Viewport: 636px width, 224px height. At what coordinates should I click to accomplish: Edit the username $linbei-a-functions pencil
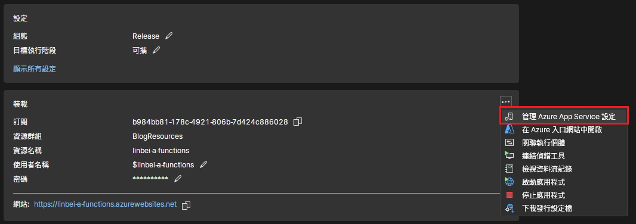tap(203, 164)
